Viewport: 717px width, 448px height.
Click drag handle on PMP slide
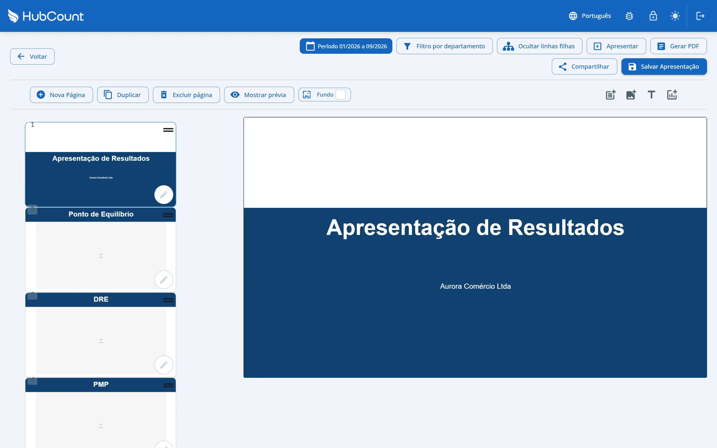(168, 385)
